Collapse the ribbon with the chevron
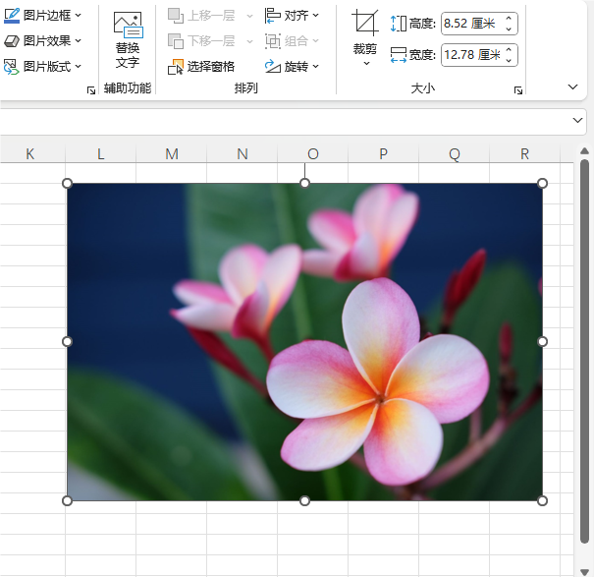 [x=572, y=87]
